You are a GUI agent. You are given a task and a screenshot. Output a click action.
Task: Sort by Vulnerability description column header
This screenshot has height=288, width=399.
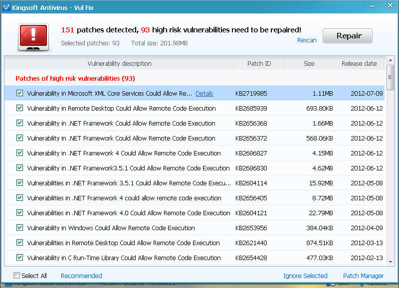point(119,63)
